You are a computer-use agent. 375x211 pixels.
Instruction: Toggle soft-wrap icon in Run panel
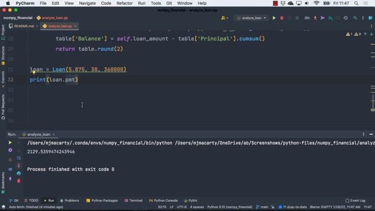pos(19,158)
